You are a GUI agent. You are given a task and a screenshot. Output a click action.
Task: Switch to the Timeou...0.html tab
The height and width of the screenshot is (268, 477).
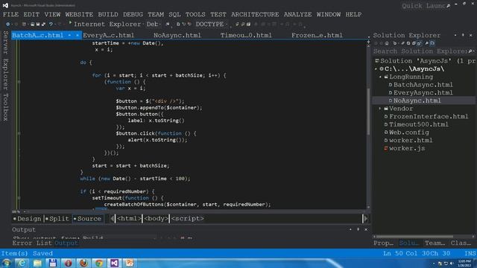coord(246,35)
